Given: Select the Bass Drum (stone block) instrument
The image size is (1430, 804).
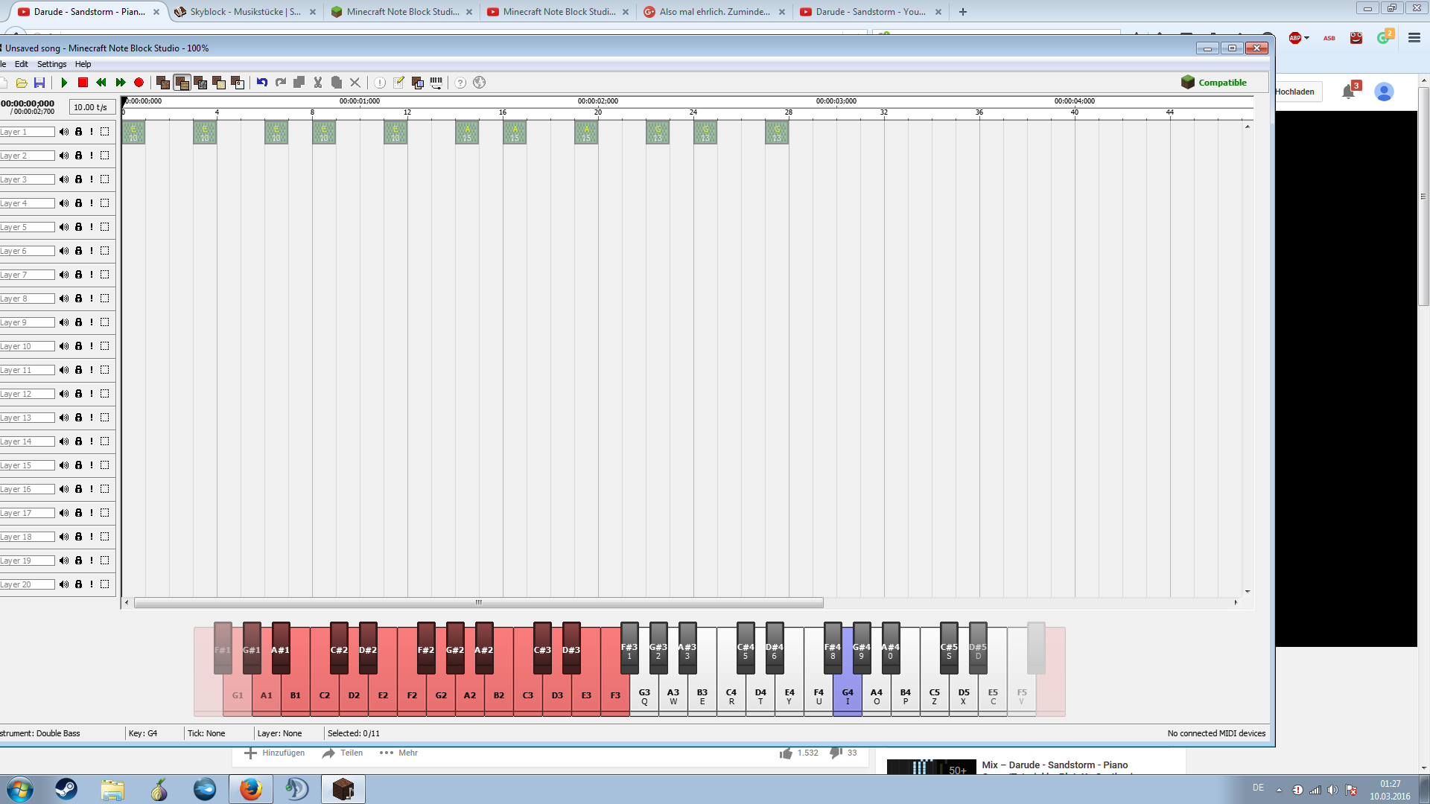Looking at the screenshot, I should pos(200,83).
